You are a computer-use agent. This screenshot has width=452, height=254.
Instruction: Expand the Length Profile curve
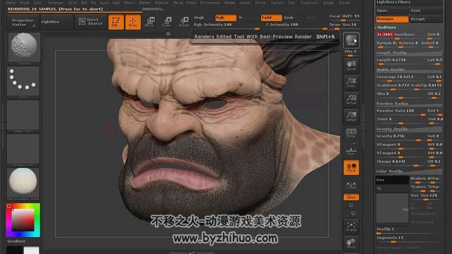pos(409,53)
